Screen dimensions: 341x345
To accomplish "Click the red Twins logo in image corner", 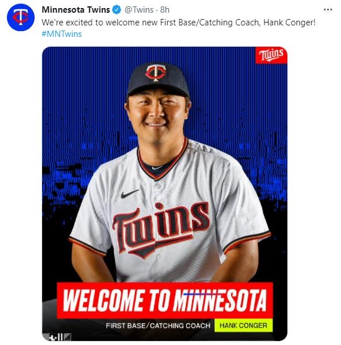I will click(271, 55).
